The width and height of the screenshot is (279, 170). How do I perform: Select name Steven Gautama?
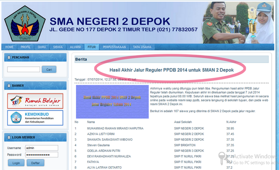[98, 145]
